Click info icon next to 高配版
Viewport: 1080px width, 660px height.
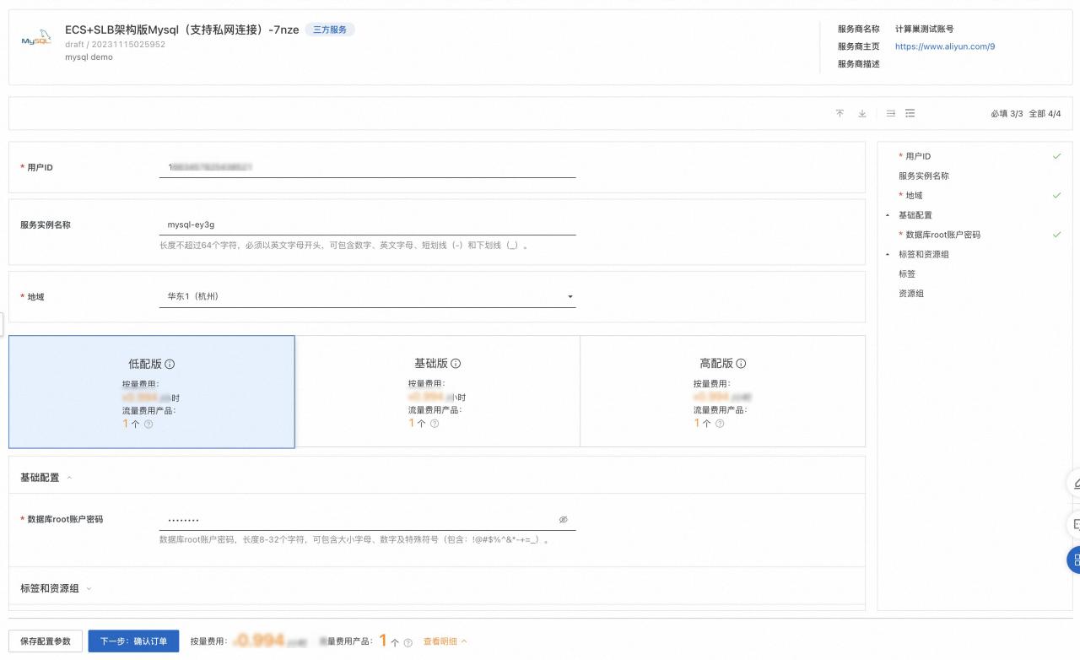pos(741,364)
